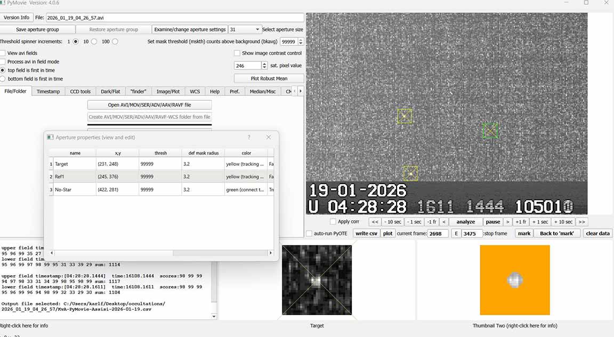Click the sat. pixel value spinner arrows
The image size is (614, 337).
pyautogui.click(x=264, y=66)
